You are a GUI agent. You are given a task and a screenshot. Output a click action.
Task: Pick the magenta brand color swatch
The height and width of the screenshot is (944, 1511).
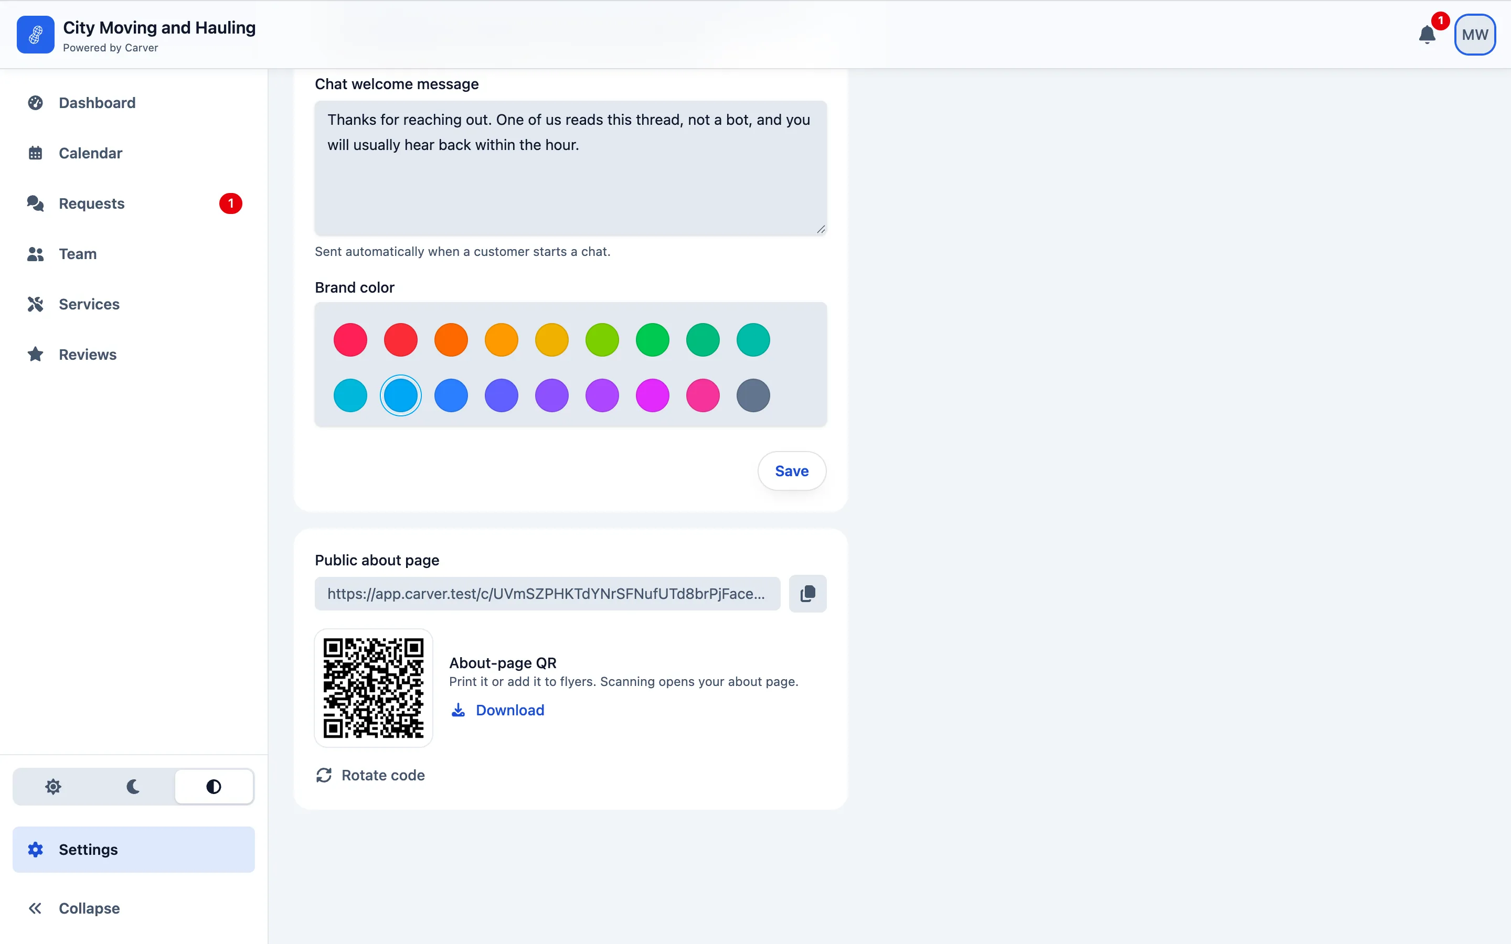pos(653,395)
